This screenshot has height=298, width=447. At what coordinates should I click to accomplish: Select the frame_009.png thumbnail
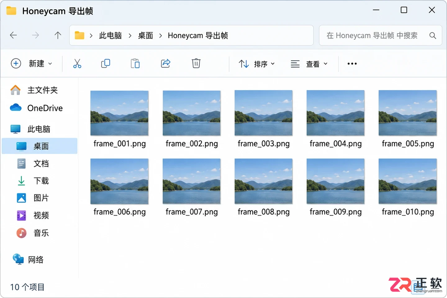336,181
